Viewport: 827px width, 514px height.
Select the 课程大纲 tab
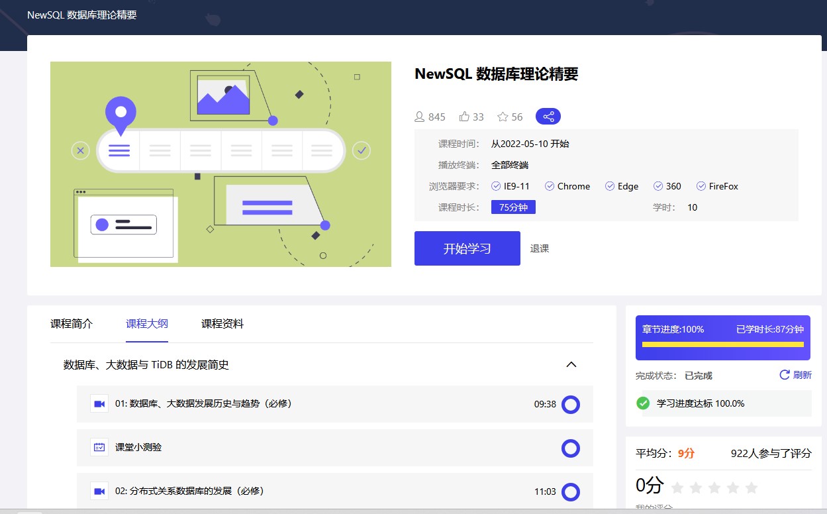point(147,324)
